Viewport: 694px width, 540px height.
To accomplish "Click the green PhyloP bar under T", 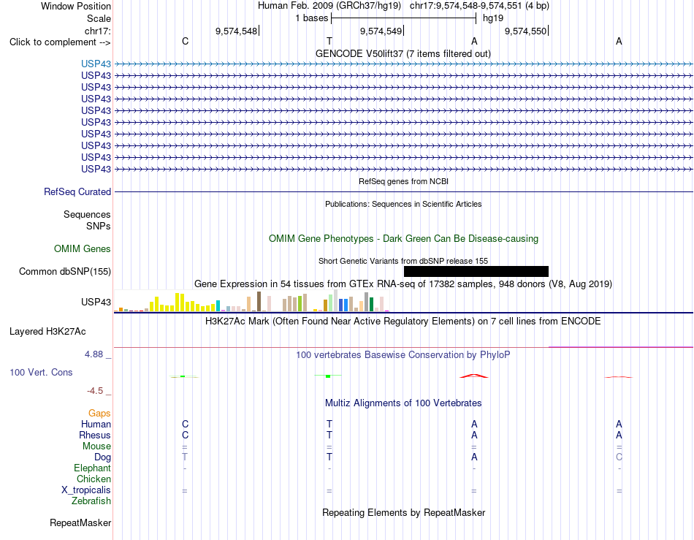I will pyautogui.click(x=328, y=376).
